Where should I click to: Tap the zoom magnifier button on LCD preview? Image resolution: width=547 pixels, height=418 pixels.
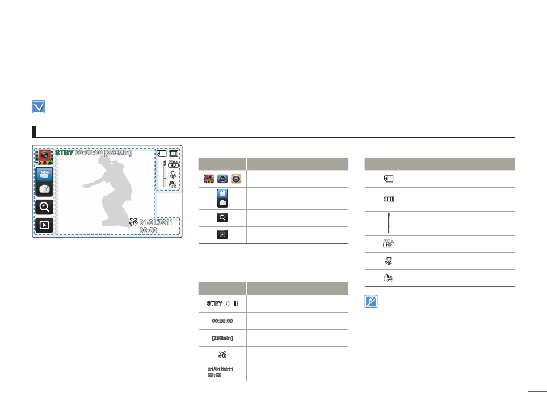(44, 207)
